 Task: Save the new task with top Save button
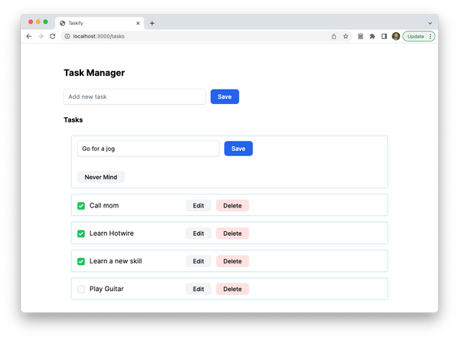[x=225, y=96]
